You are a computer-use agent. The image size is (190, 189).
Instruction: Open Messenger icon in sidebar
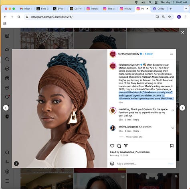pos(7,88)
